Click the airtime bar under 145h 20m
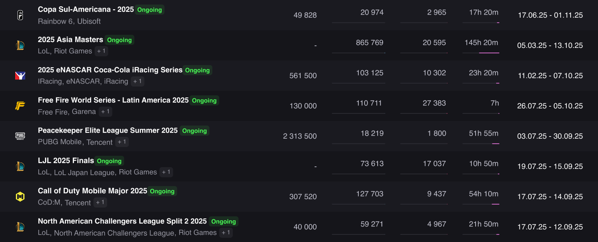 coord(481,53)
